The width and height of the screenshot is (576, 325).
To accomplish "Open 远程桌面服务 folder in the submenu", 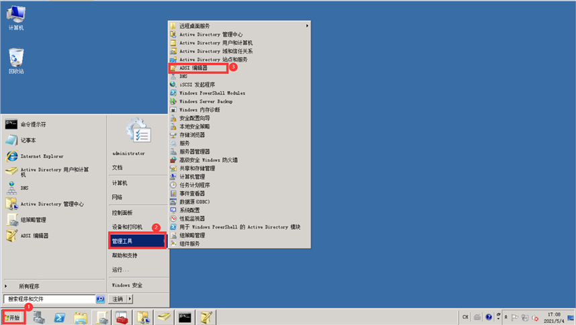I will pyautogui.click(x=239, y=26).
